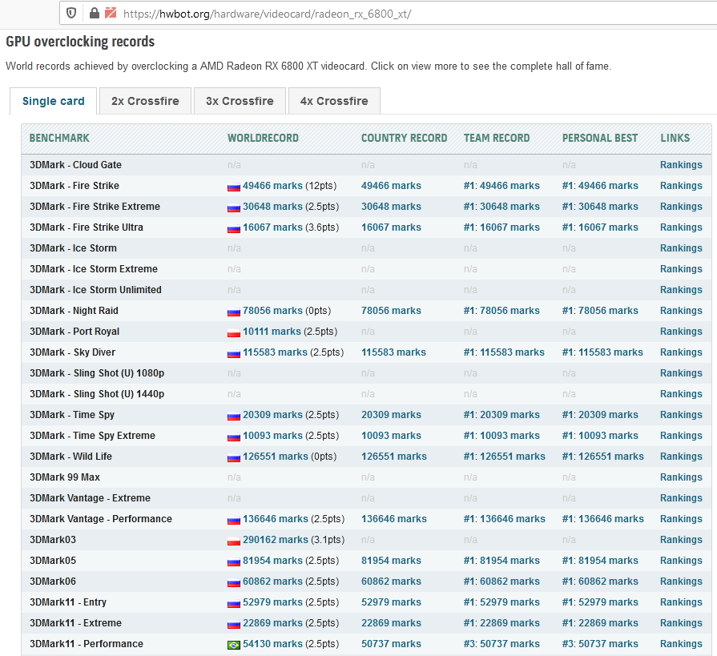717x656 pixels.
Task: Click Brazilian flag in 3DMark11 Performance row
Action: [x=234, y=645]
